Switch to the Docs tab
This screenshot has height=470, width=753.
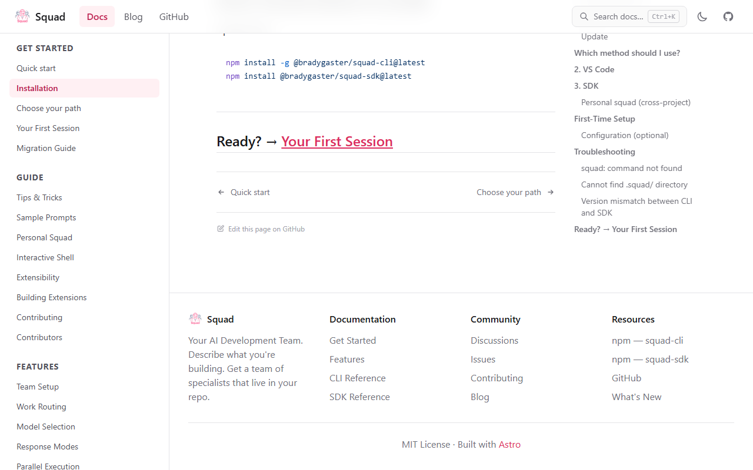pyautogui.click(x=97, y=16)
